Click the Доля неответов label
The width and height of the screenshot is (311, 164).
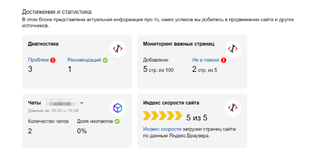click(95, 121)
